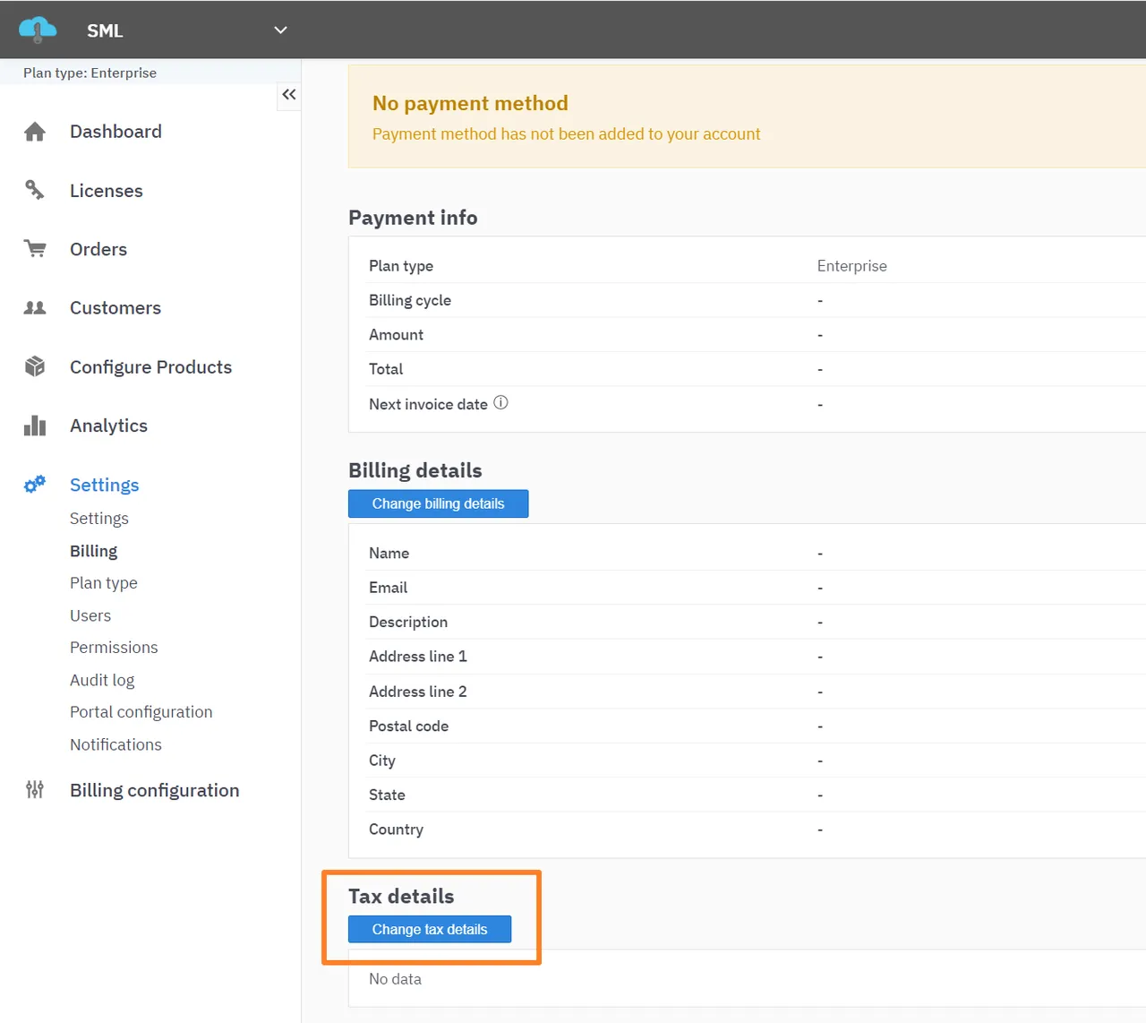
Task: Open the SML account switcher chevron
Action: [x=279, y=30]
